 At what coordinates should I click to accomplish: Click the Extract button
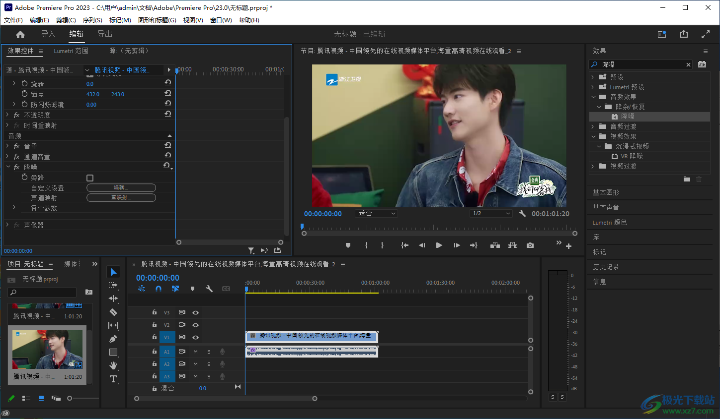(512, 245)
